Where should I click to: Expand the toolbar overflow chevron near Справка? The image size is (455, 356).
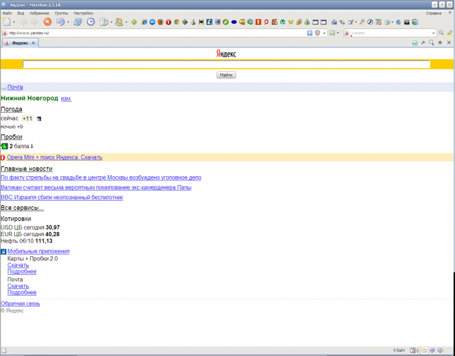point(450,13)
